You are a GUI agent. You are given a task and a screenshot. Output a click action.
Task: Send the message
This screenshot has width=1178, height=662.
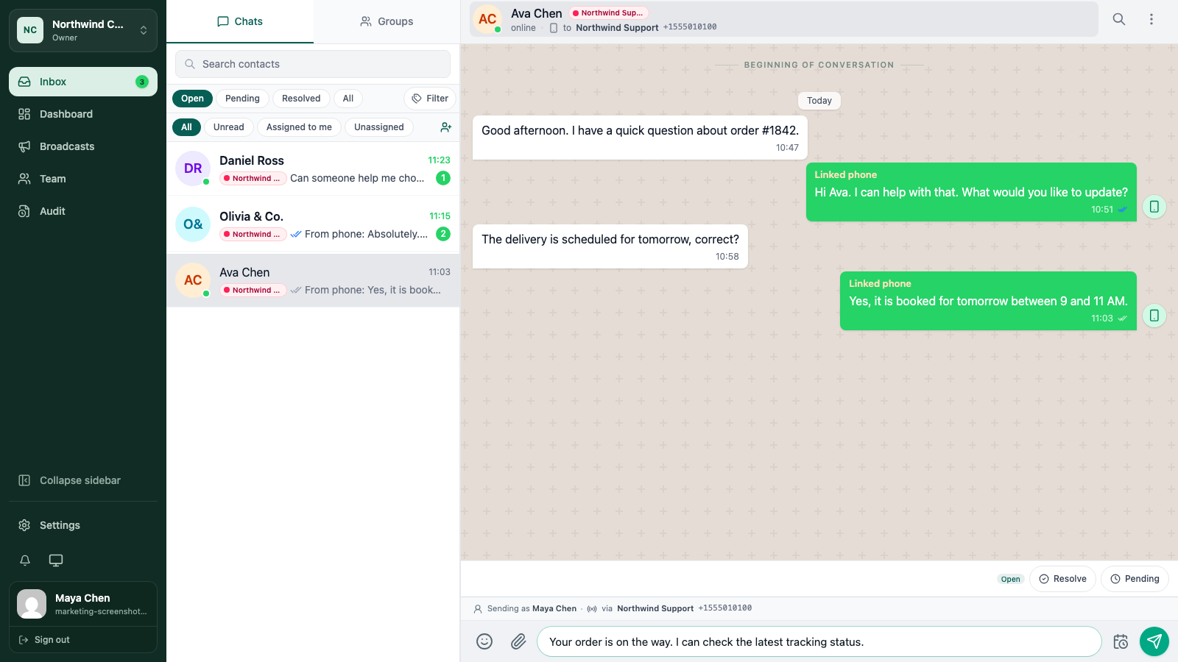pos(1154,641)
